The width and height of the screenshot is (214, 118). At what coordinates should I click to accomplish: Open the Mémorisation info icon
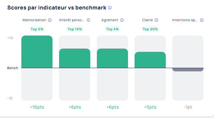coord(50,20)
